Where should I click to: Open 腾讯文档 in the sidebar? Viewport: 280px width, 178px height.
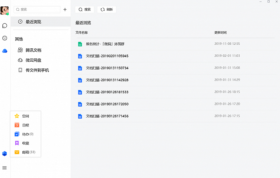click(30, 50)
